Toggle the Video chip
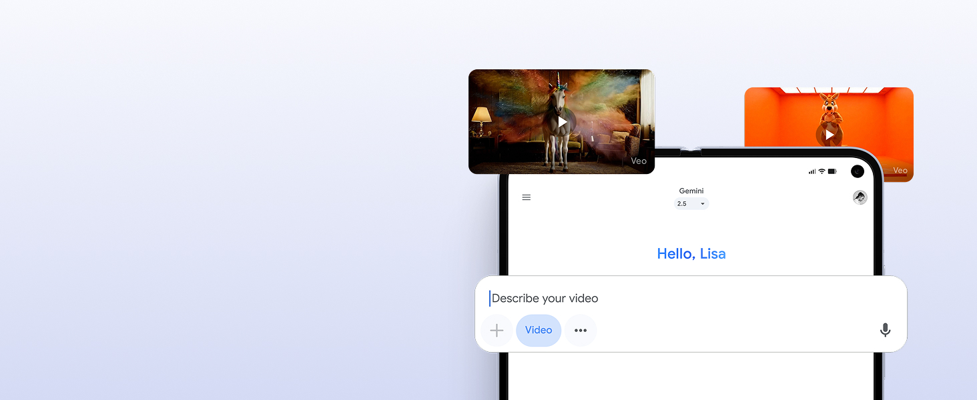 pyautogui.click(x=539, y=331)
